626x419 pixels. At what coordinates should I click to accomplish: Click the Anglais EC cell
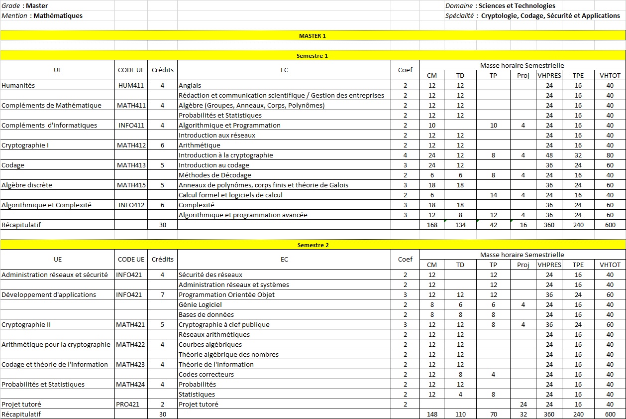(284, 85)
